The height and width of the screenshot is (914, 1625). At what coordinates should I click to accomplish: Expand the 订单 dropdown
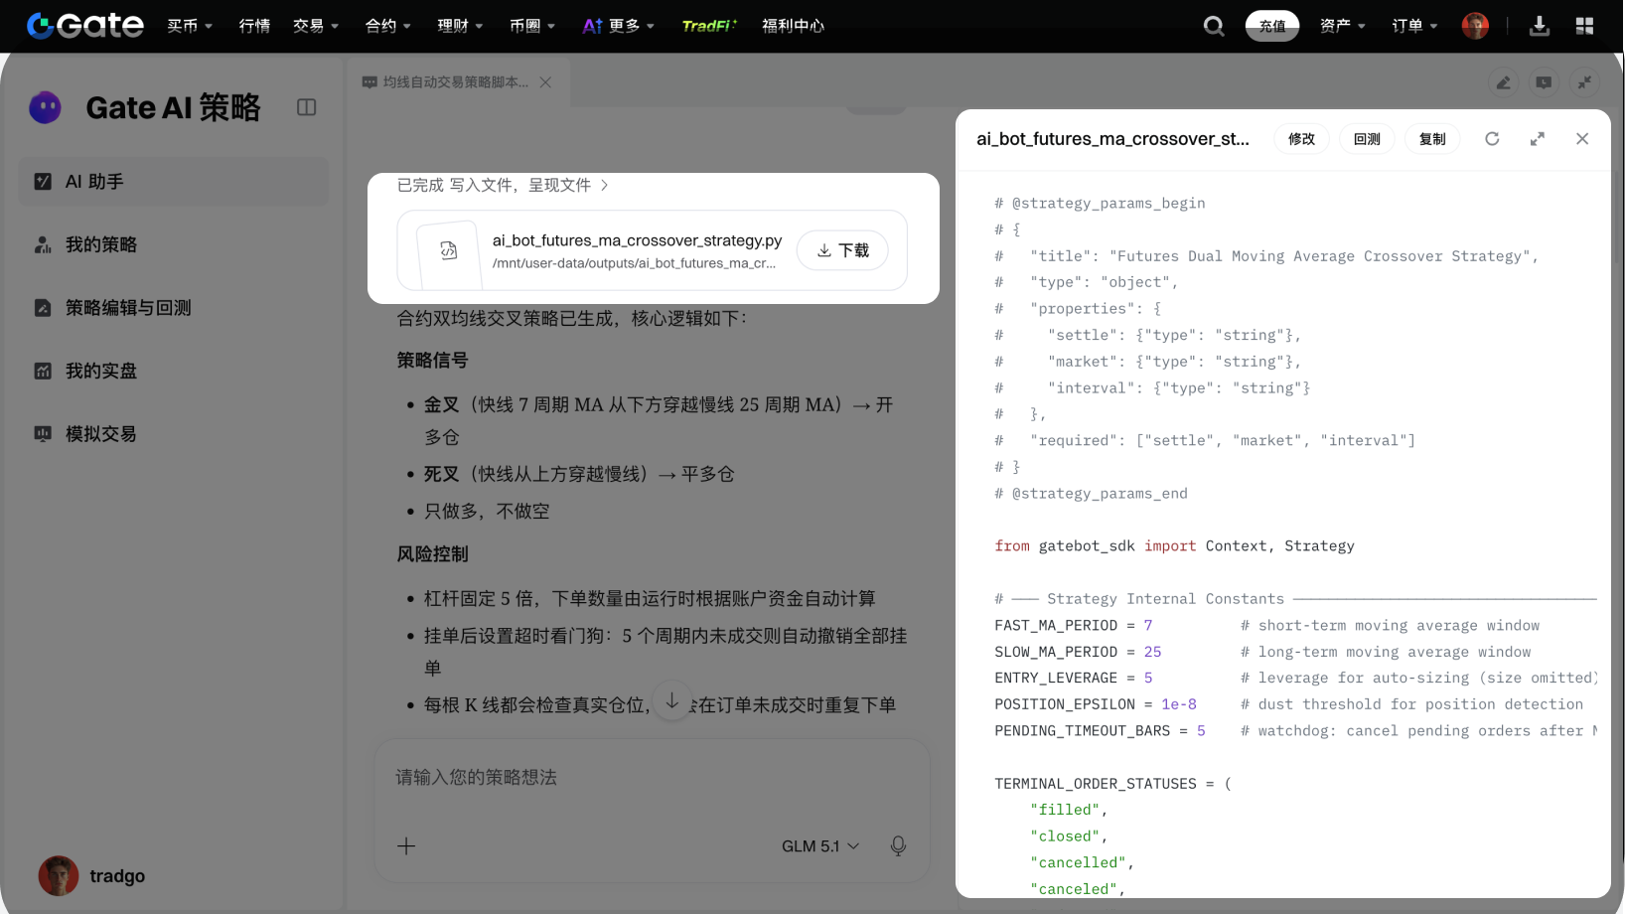[1415, 26]
